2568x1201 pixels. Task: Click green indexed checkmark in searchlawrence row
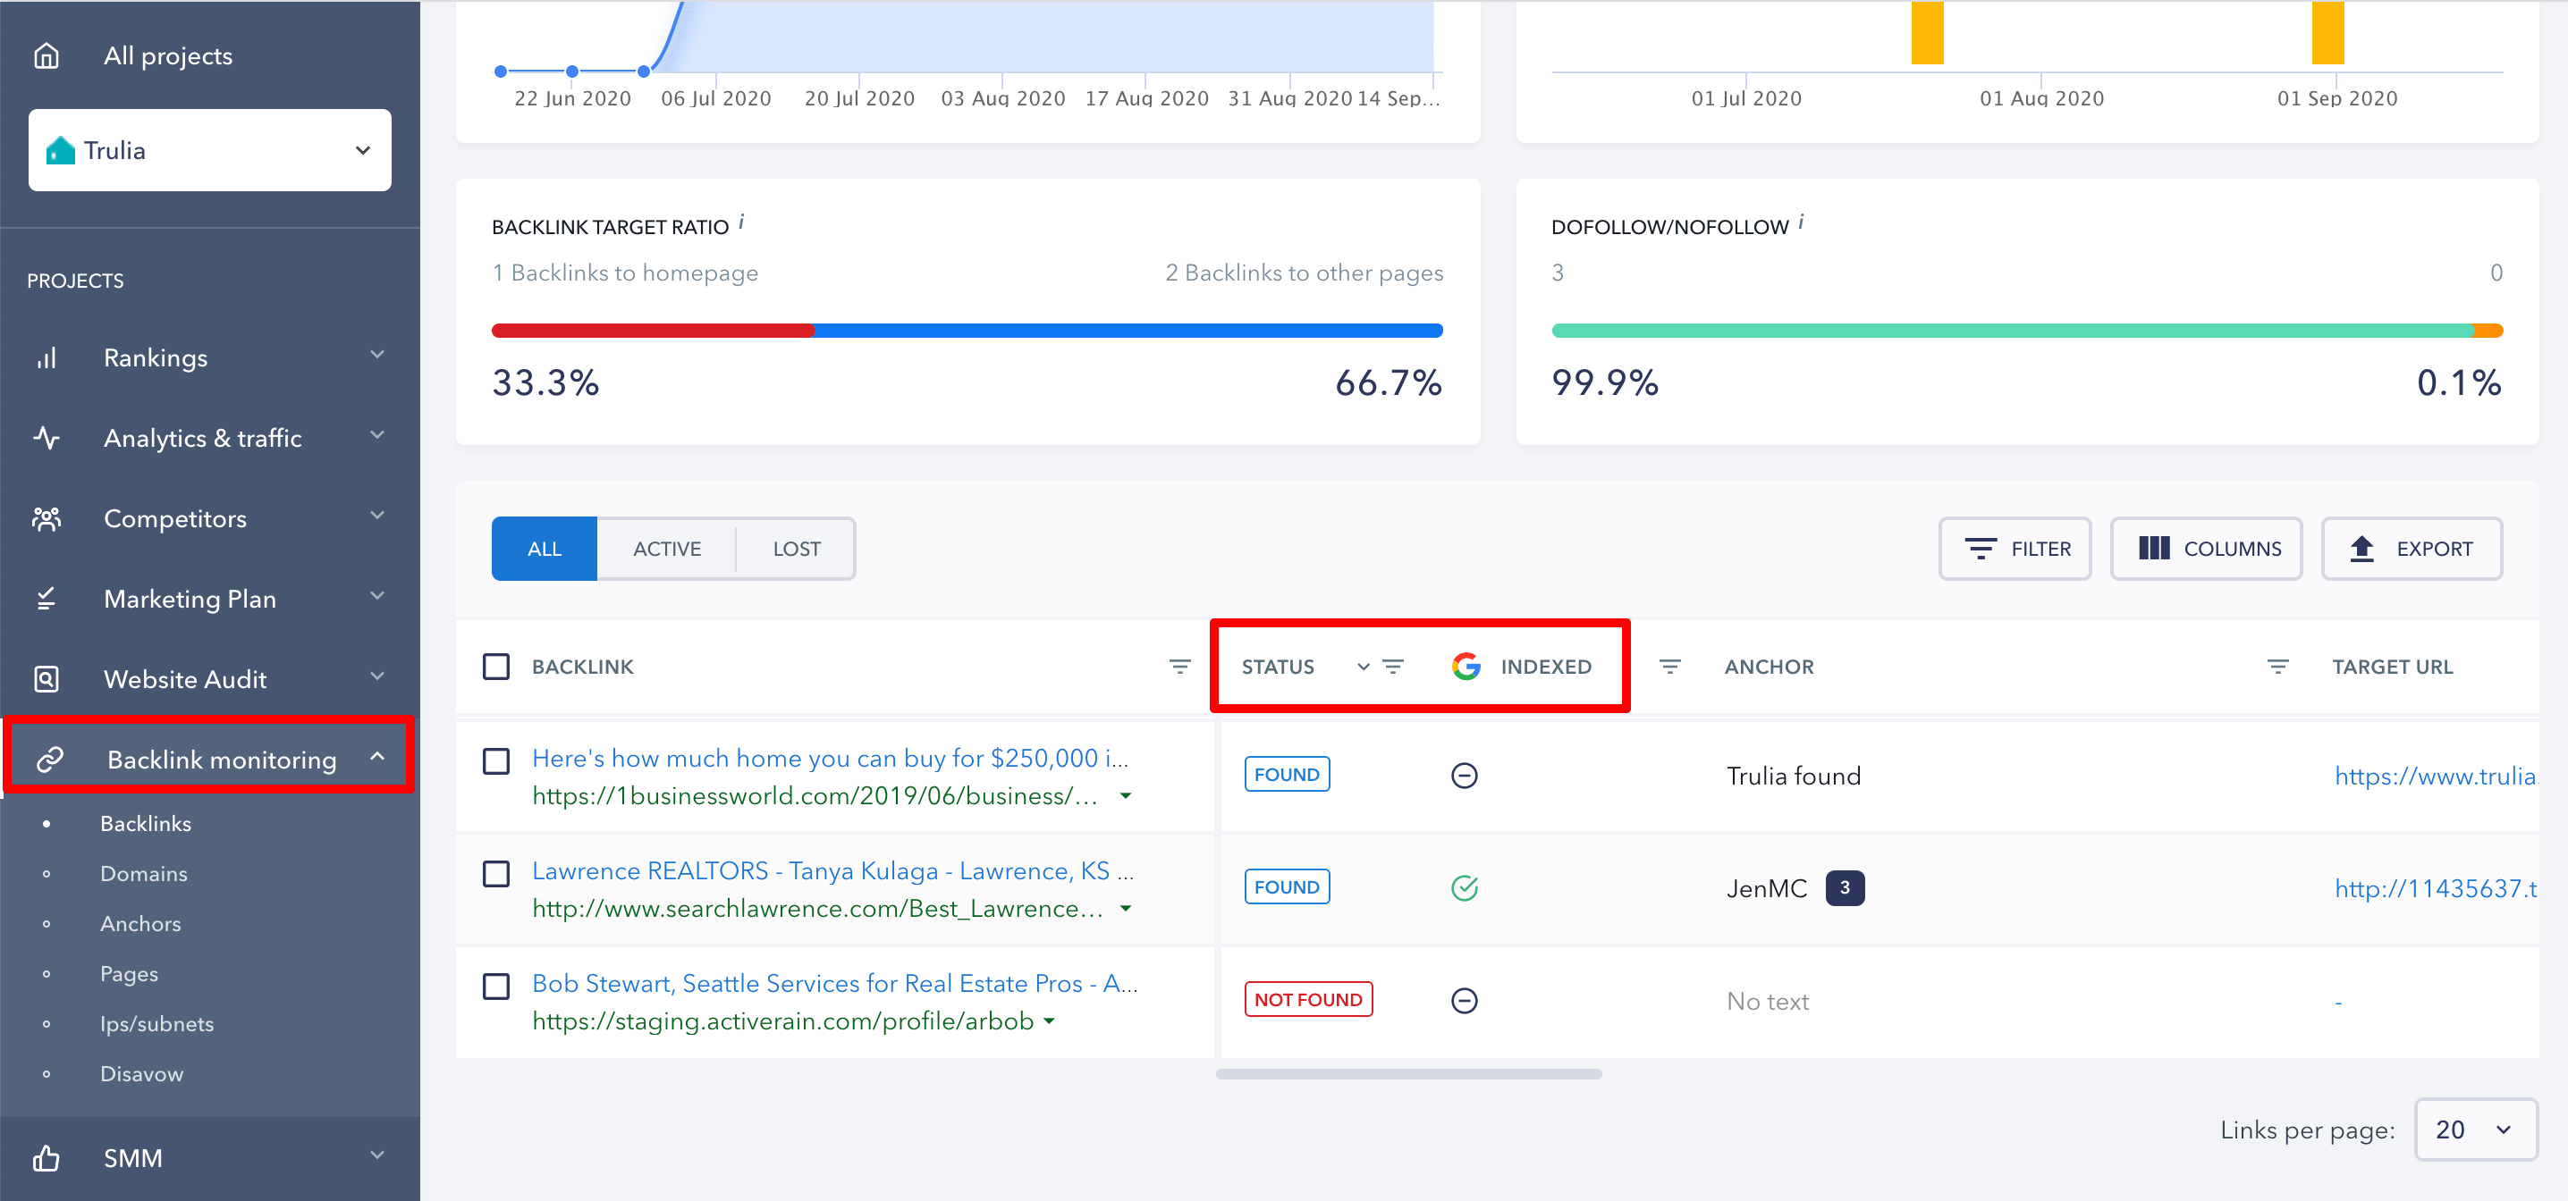click(1465, 888)
